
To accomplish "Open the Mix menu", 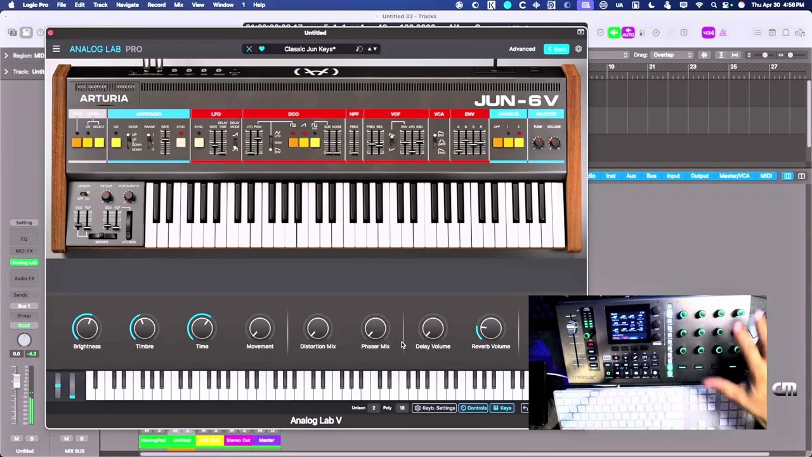I will point(179,4).
